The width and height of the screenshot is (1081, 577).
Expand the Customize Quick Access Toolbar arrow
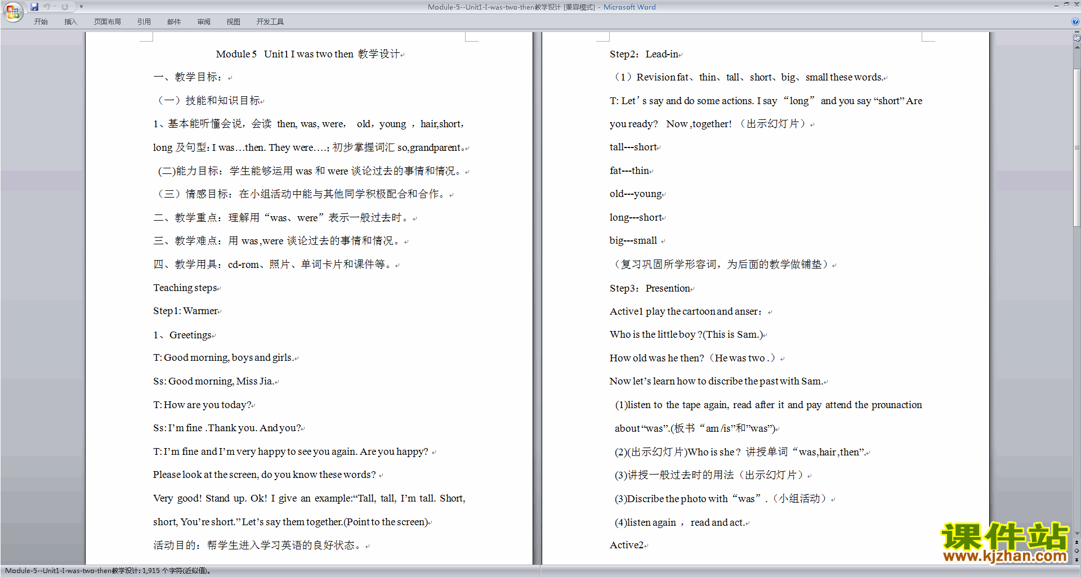pyautogui.click(x=81, y=7)
